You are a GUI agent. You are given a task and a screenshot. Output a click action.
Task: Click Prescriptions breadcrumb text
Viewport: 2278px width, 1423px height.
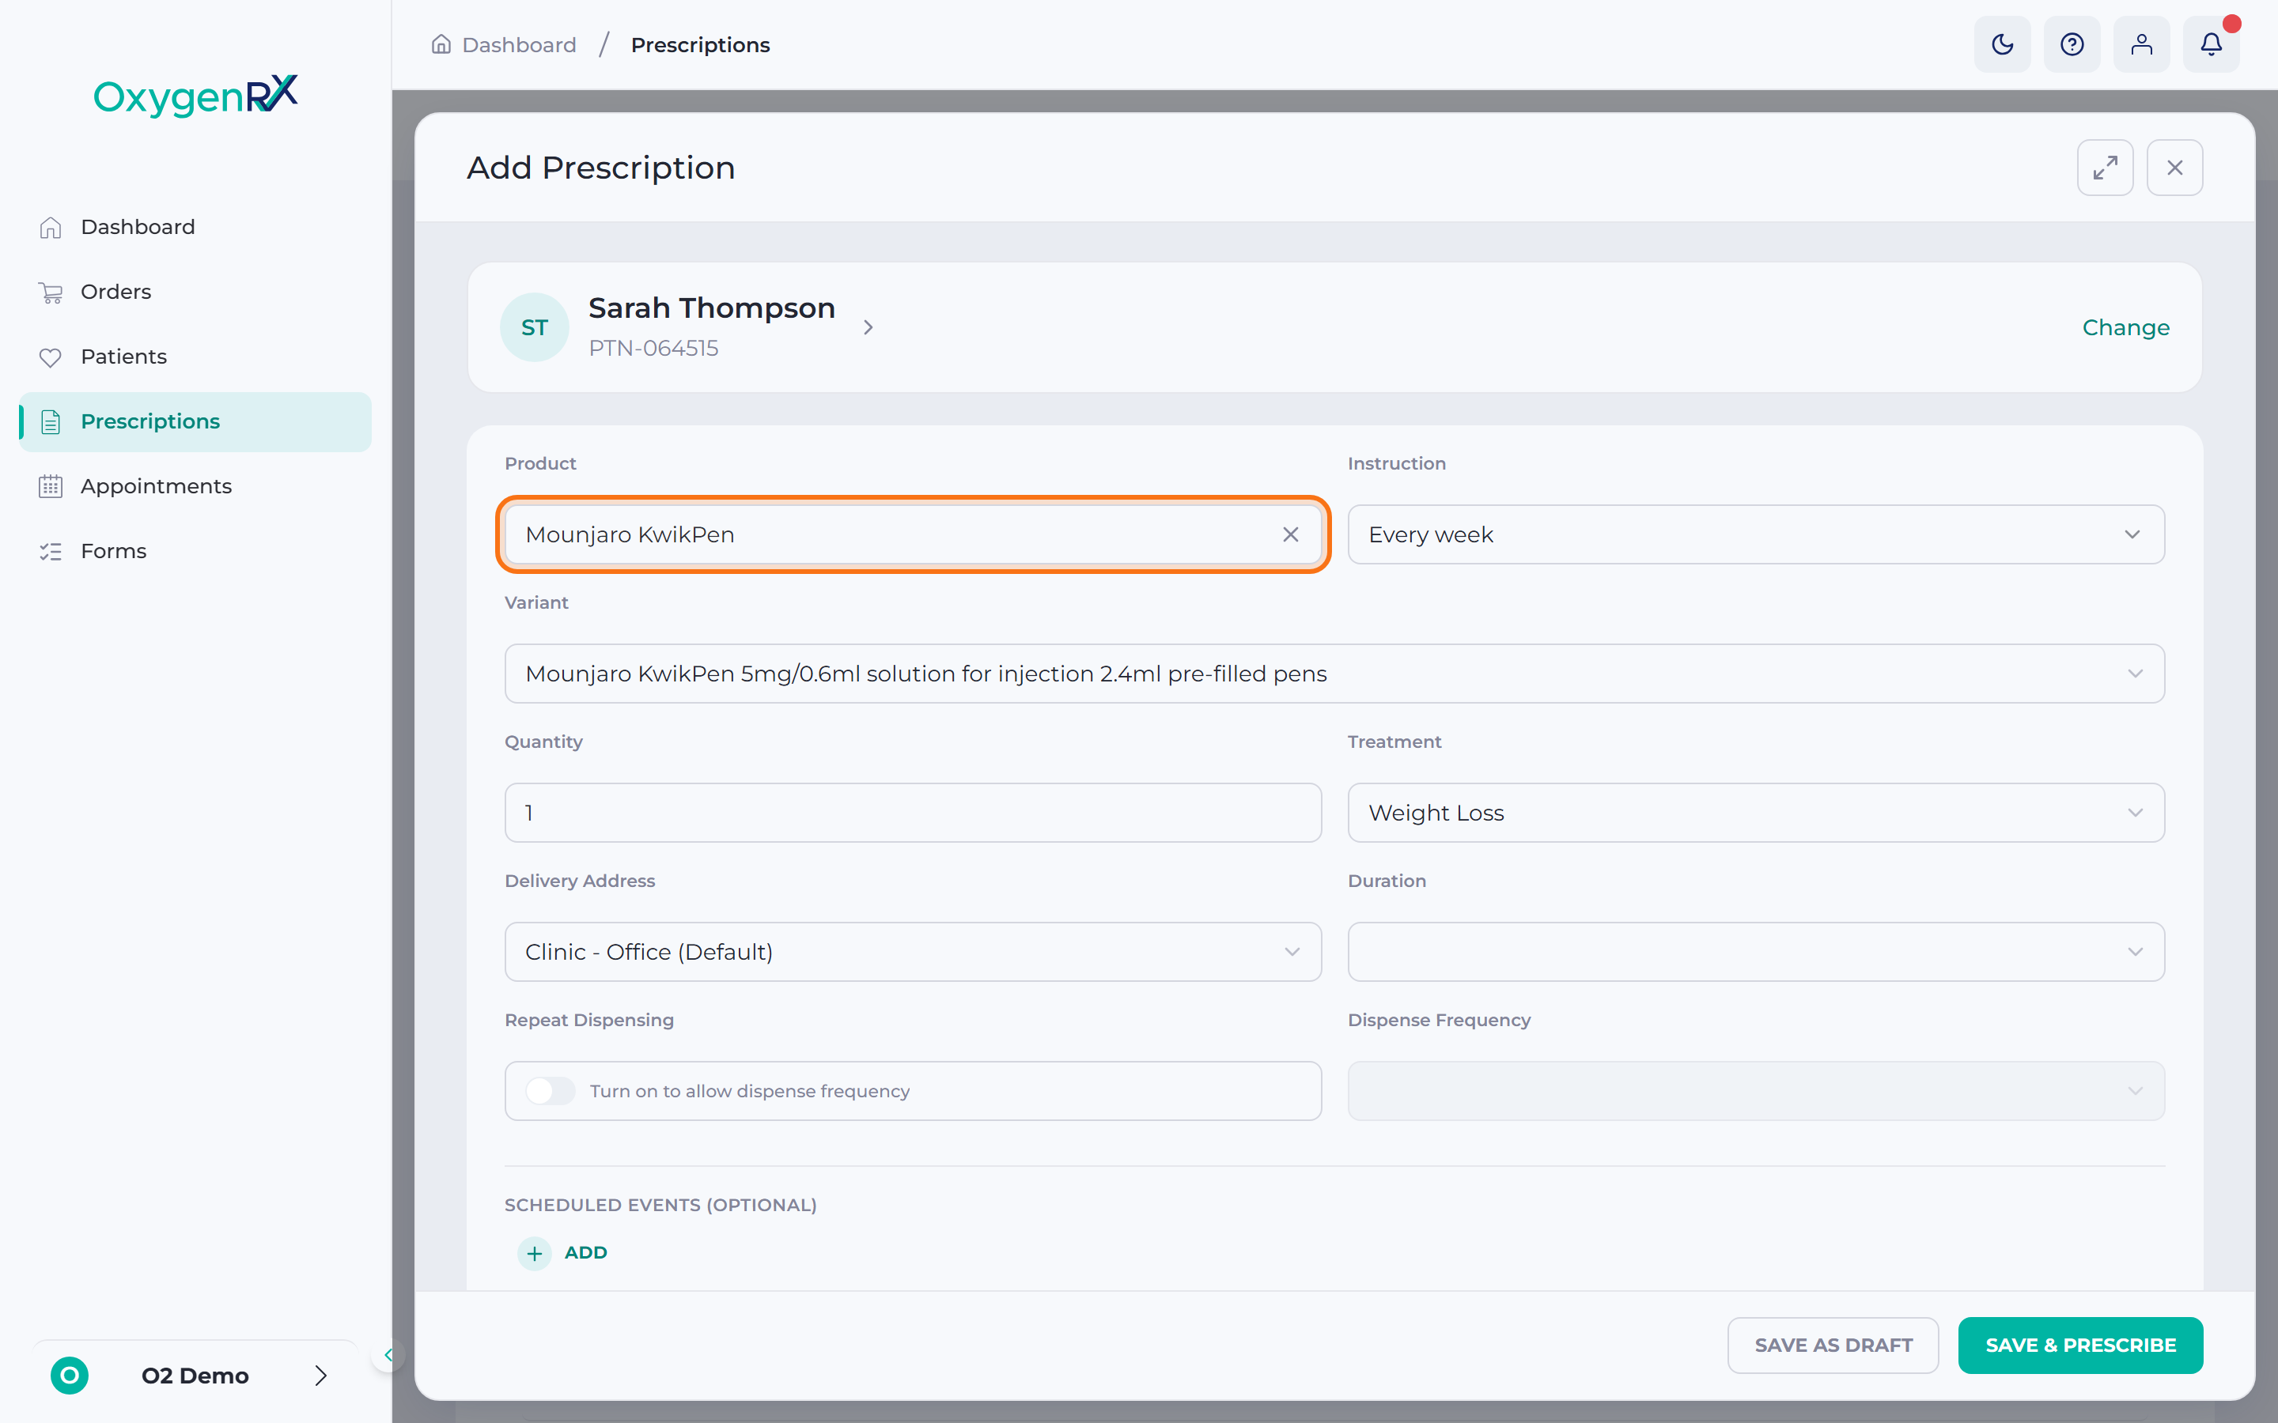click(x=700, y=44)
